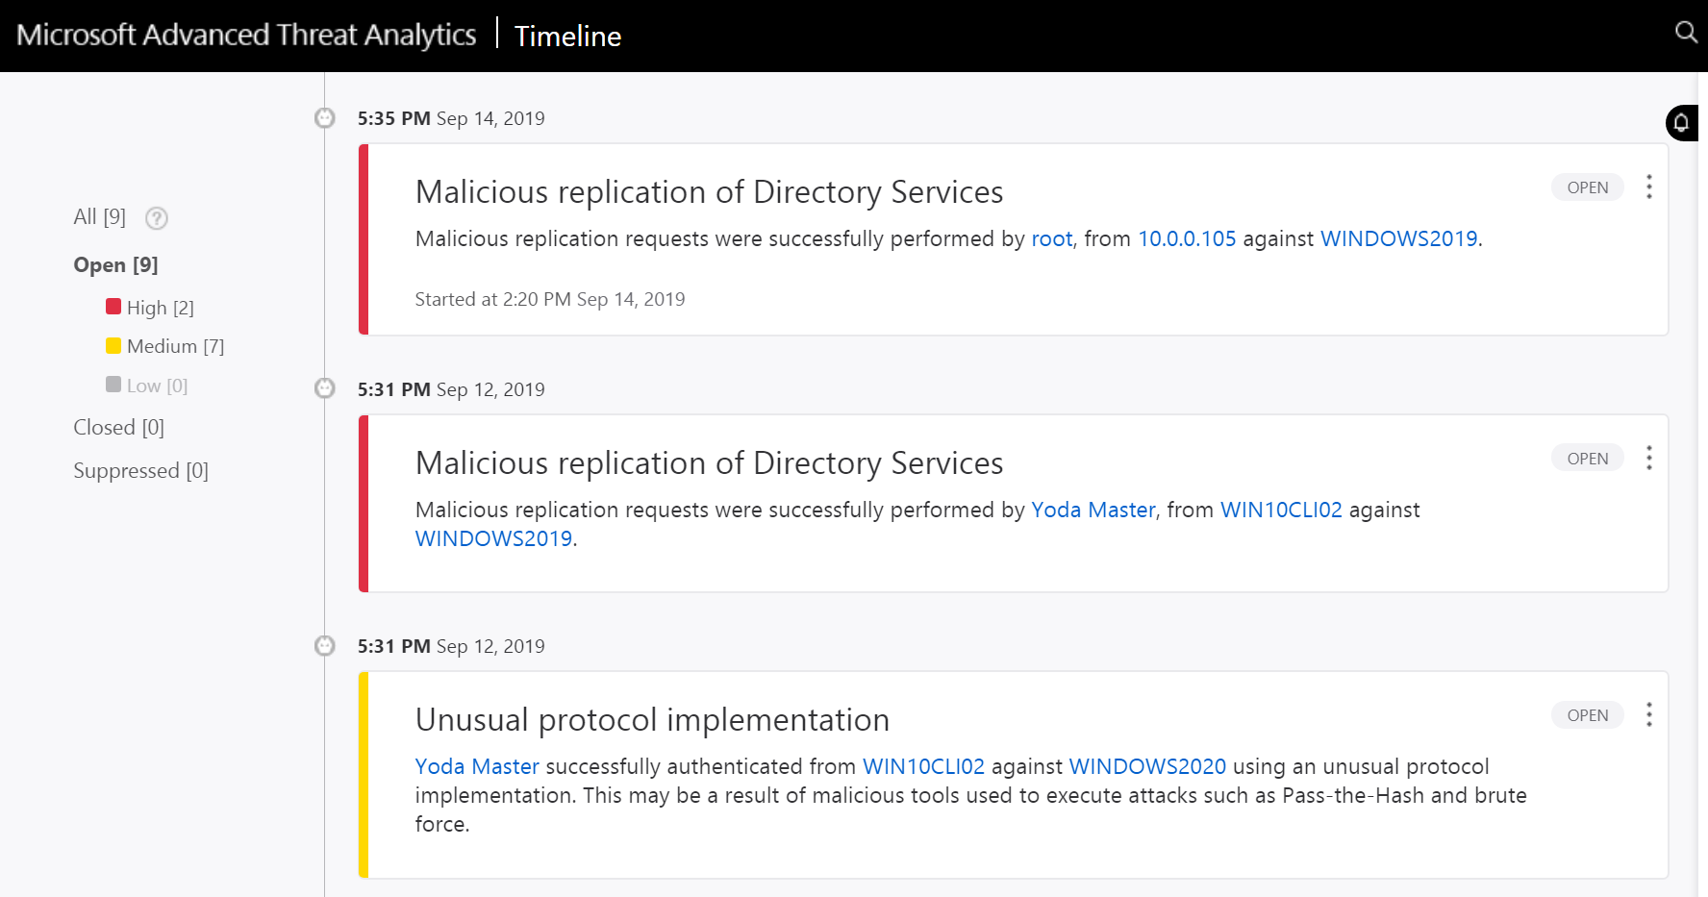Filter by High severity alerts
1708x897 pixels.
150,308
